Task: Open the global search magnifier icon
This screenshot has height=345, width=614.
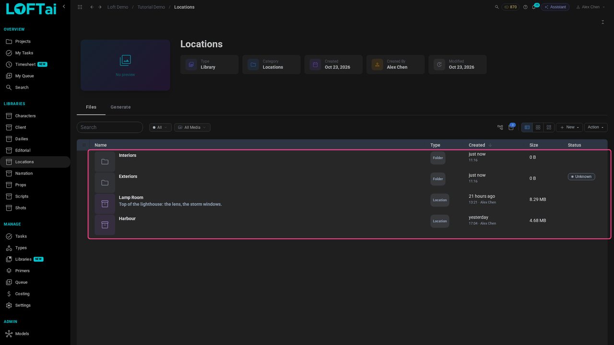Action: 496,7
